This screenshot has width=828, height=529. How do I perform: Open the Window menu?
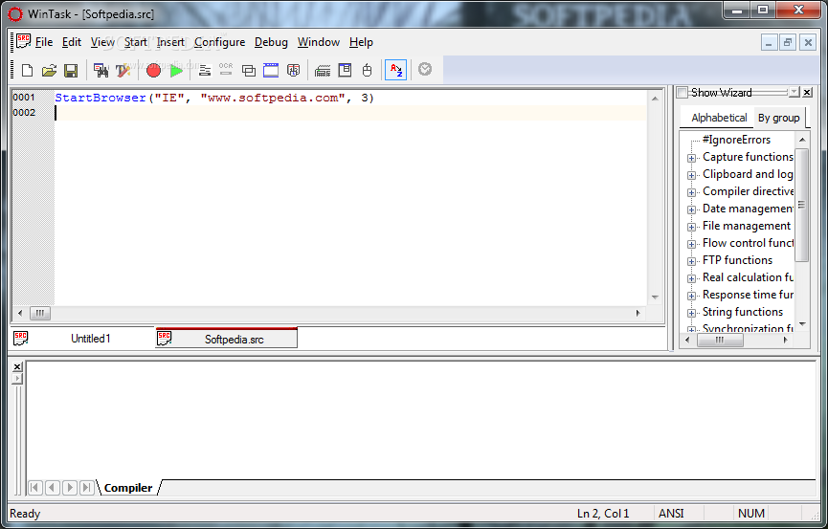[x=319, y=42]
